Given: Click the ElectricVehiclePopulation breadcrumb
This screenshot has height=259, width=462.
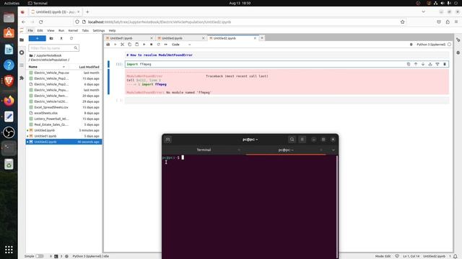Looking at the screenshot, I should [49, 60].
